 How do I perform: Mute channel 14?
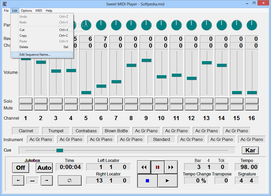(x=222, y=108)
